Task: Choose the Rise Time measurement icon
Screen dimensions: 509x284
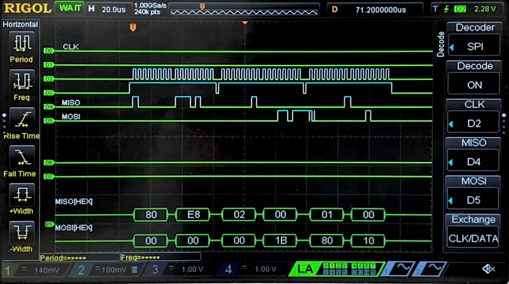Action: (x=22, y=119)
